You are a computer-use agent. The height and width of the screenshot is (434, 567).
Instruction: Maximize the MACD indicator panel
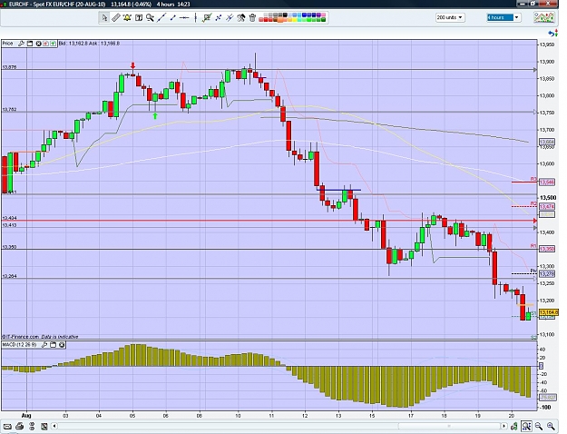click(x=54, y=345)
